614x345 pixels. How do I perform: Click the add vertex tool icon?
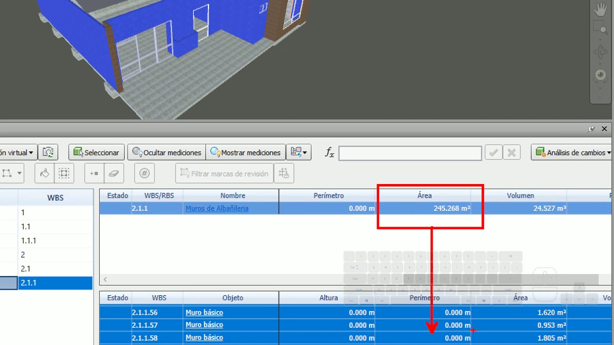94,173
